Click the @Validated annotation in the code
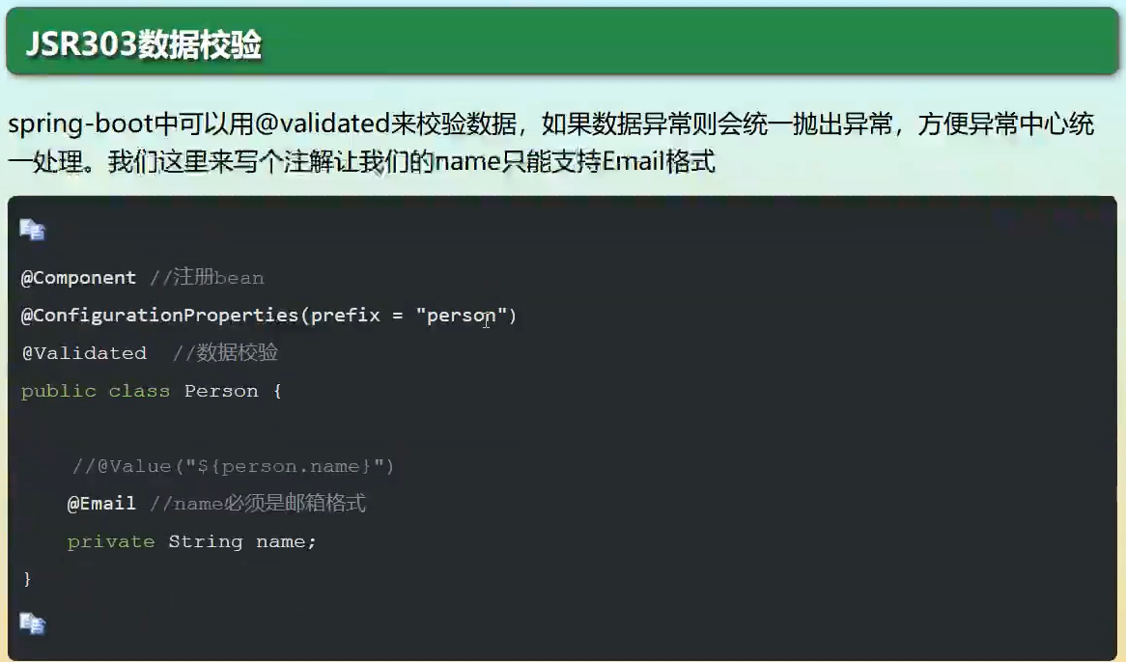The height and width of the screenshot is (662, 1126). (85, 353)
